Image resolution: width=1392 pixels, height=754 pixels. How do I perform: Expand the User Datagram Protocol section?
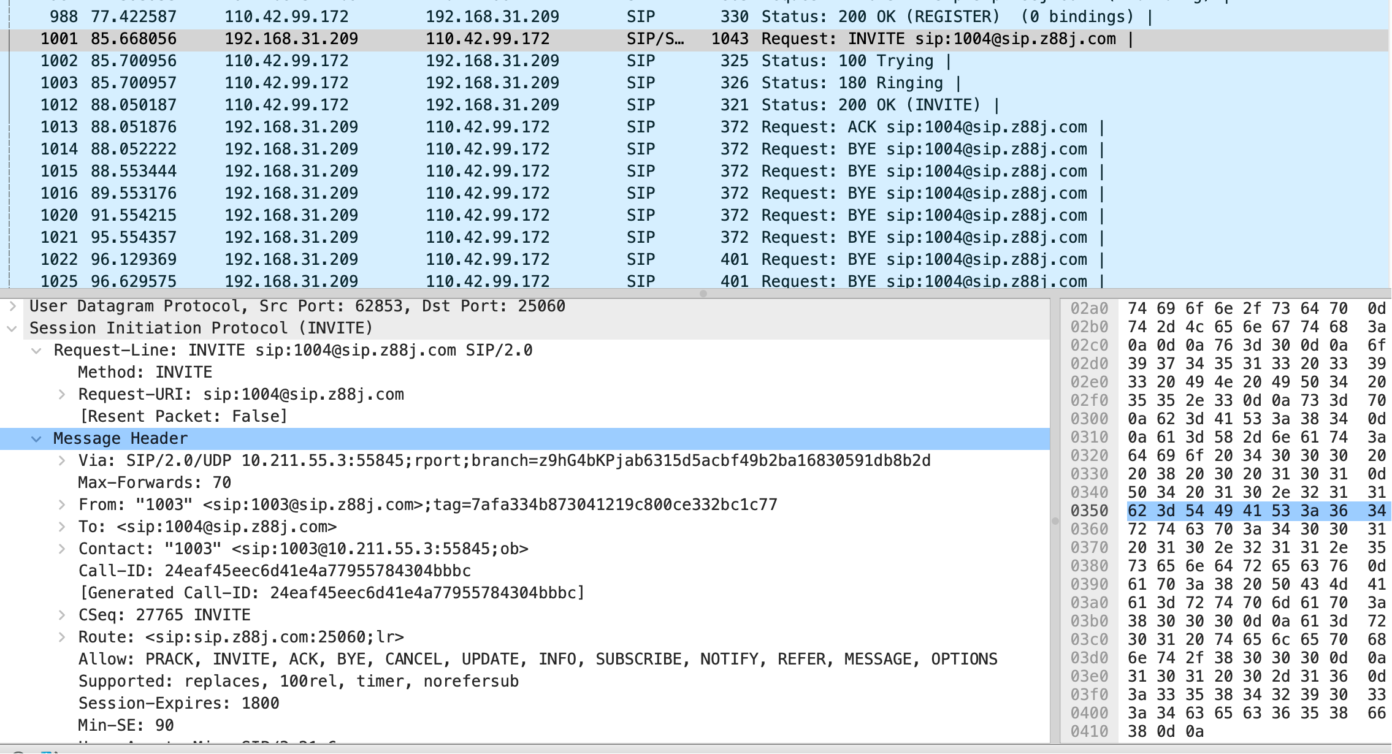(12, 306)
